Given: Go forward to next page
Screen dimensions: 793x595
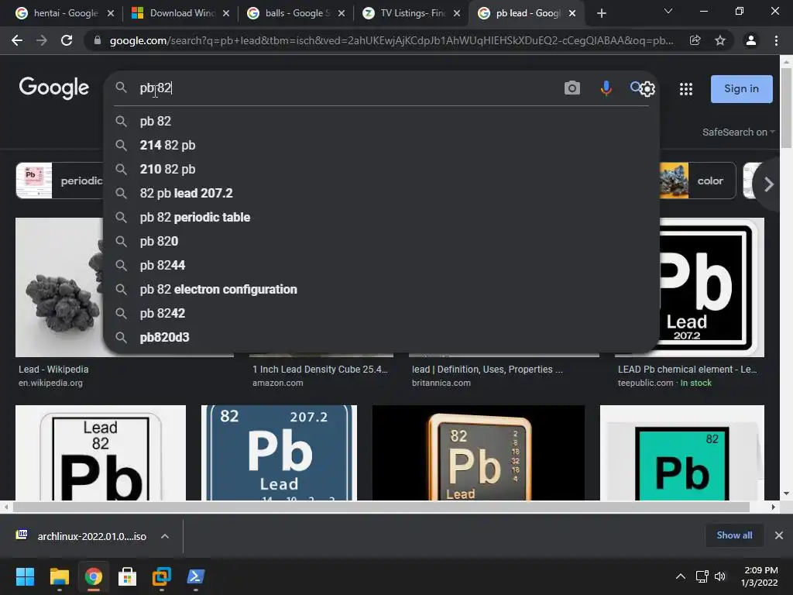Looking at the screenshot, I should 42,40.
